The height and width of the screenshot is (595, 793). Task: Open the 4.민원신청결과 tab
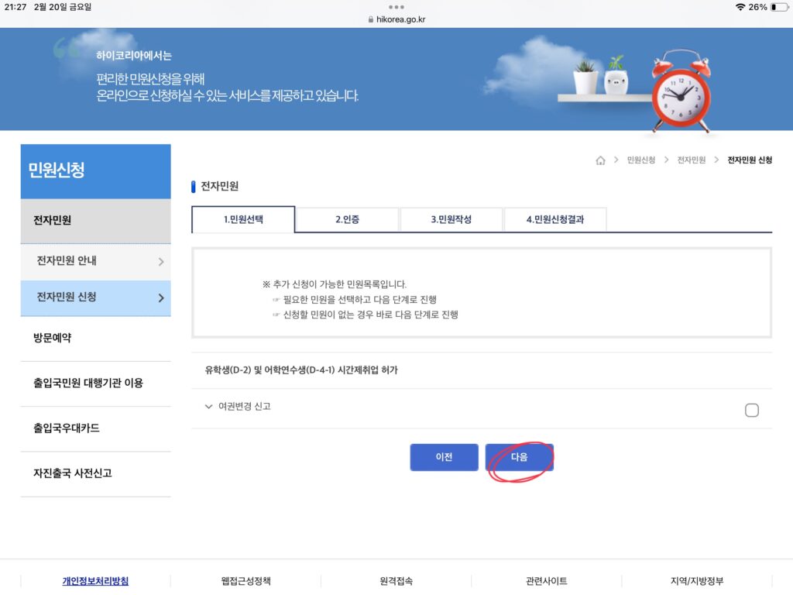pos(554,220)
